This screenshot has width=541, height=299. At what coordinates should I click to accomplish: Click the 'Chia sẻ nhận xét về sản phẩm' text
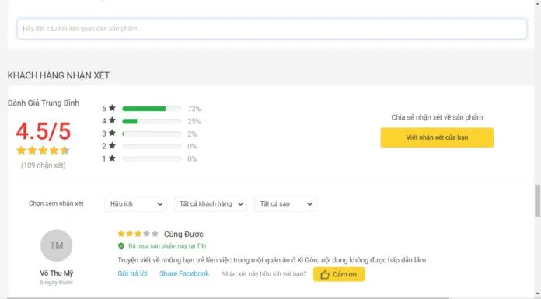click(x=437, y=117)
